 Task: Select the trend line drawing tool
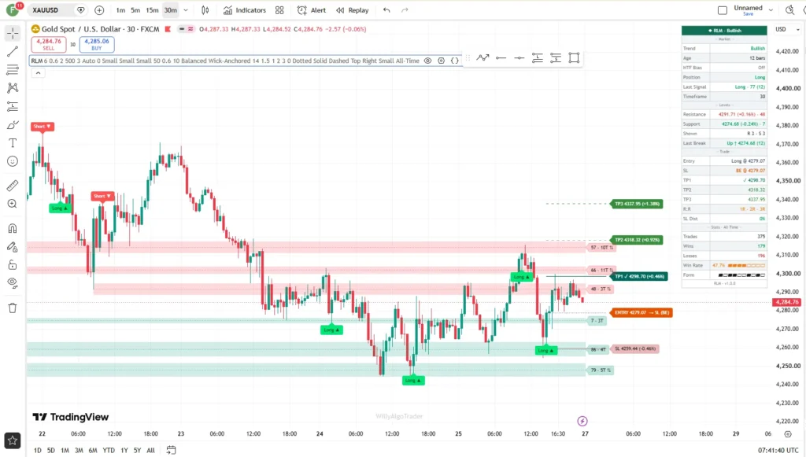pos(13,51)
